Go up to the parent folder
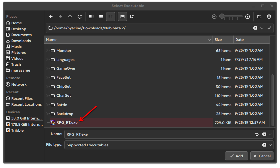280x168 pixels. point(70,17)
